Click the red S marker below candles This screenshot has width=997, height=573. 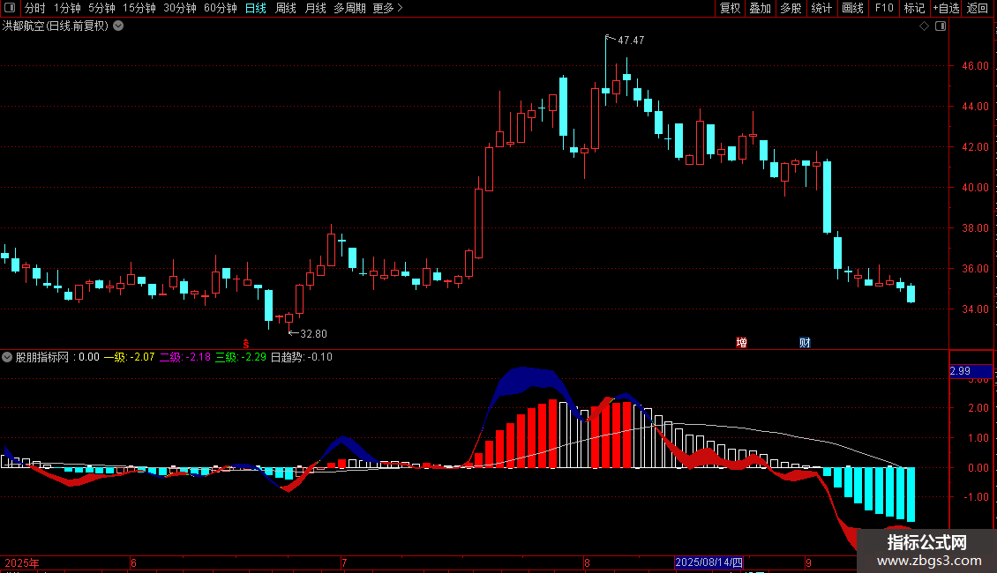[246, 344]
